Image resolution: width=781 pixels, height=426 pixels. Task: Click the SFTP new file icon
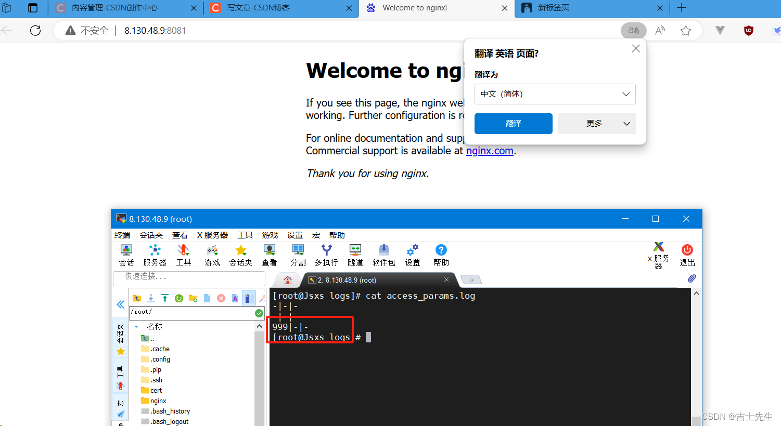tap(207, 298)
